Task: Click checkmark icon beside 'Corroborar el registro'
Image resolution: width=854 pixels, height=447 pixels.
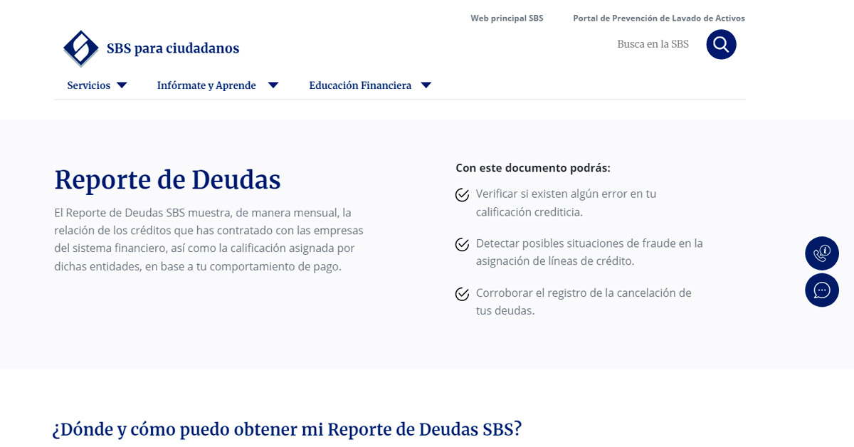Action: (462, 294)
